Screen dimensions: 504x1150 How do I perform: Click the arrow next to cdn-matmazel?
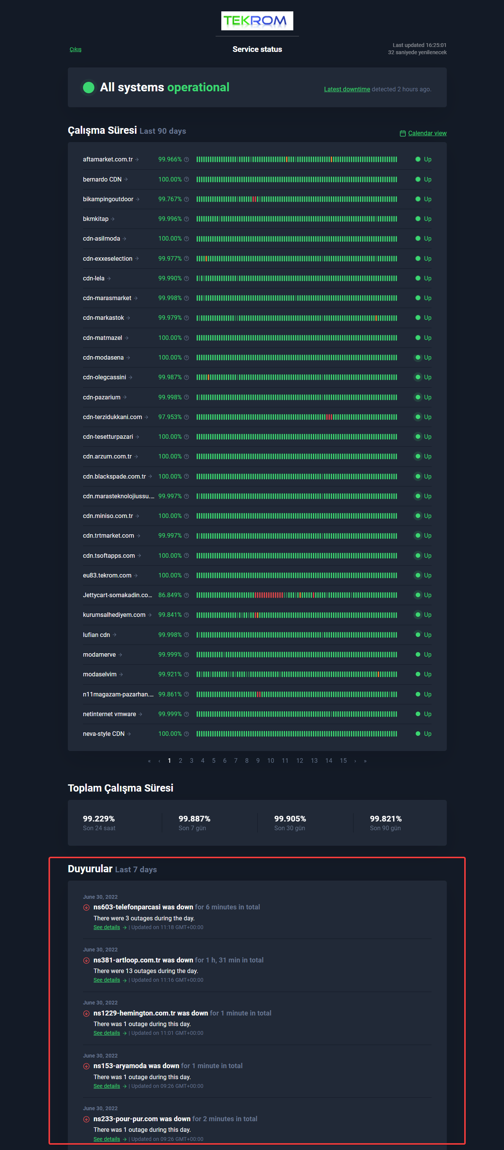(x=127, y=338)
